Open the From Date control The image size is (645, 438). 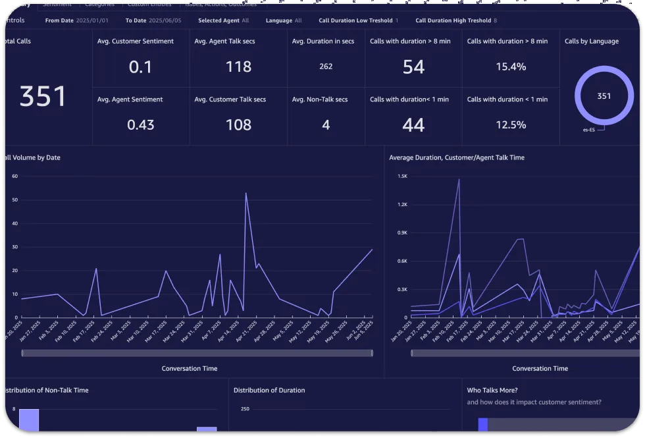click(76, 20)
